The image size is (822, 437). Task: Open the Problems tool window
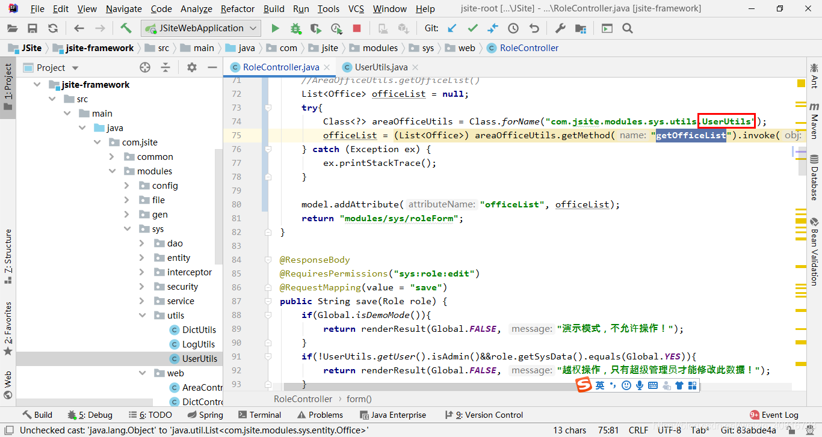pos(320,415)
